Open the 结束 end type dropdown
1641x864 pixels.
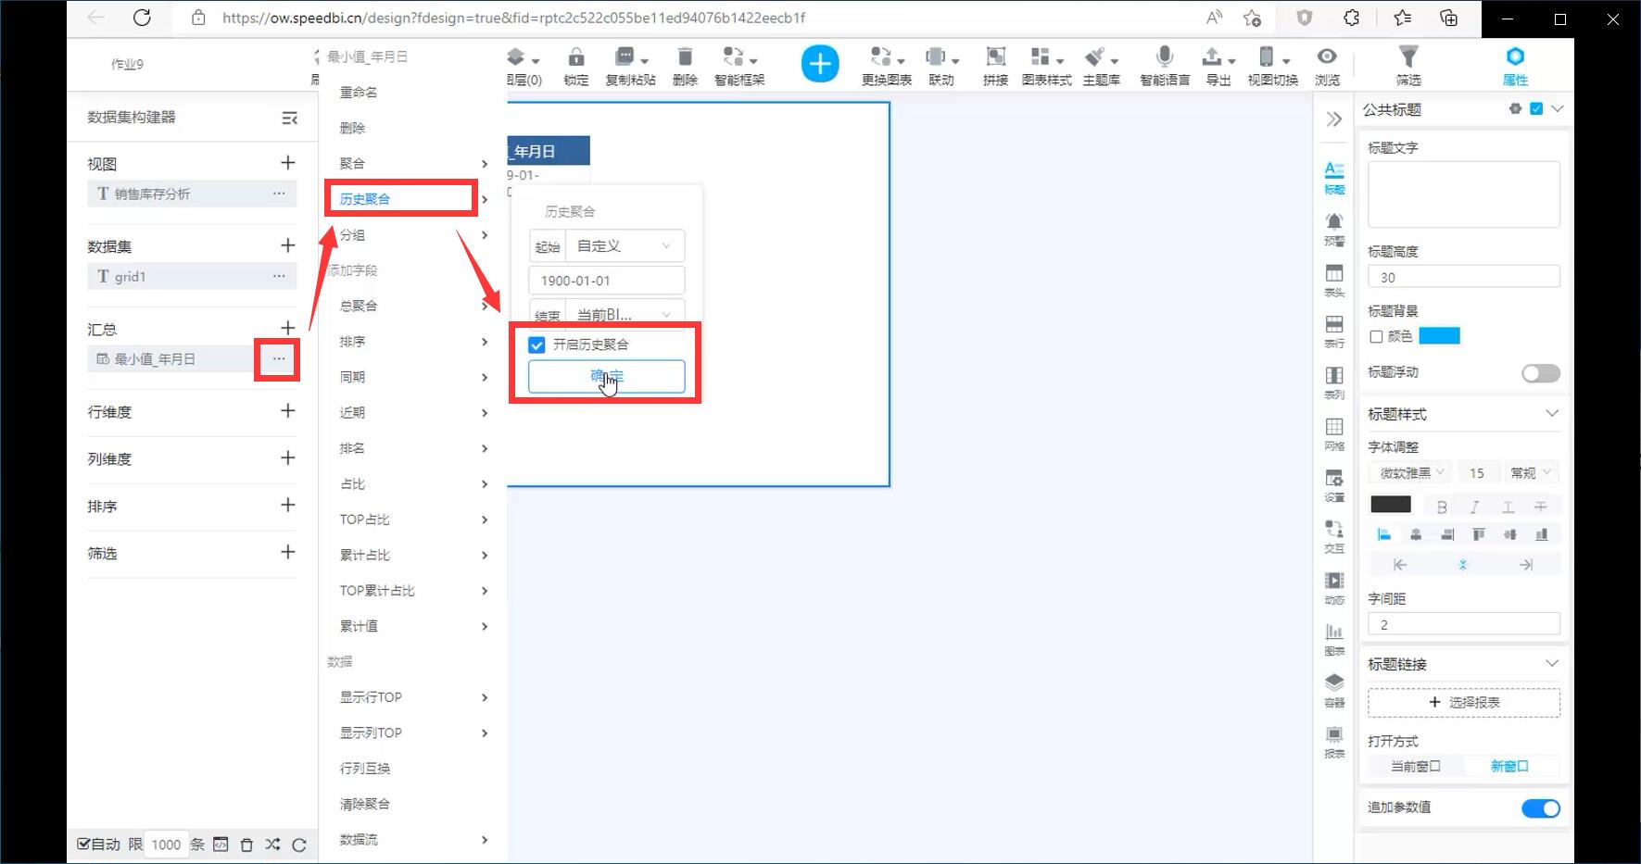[x=625, y=314]
